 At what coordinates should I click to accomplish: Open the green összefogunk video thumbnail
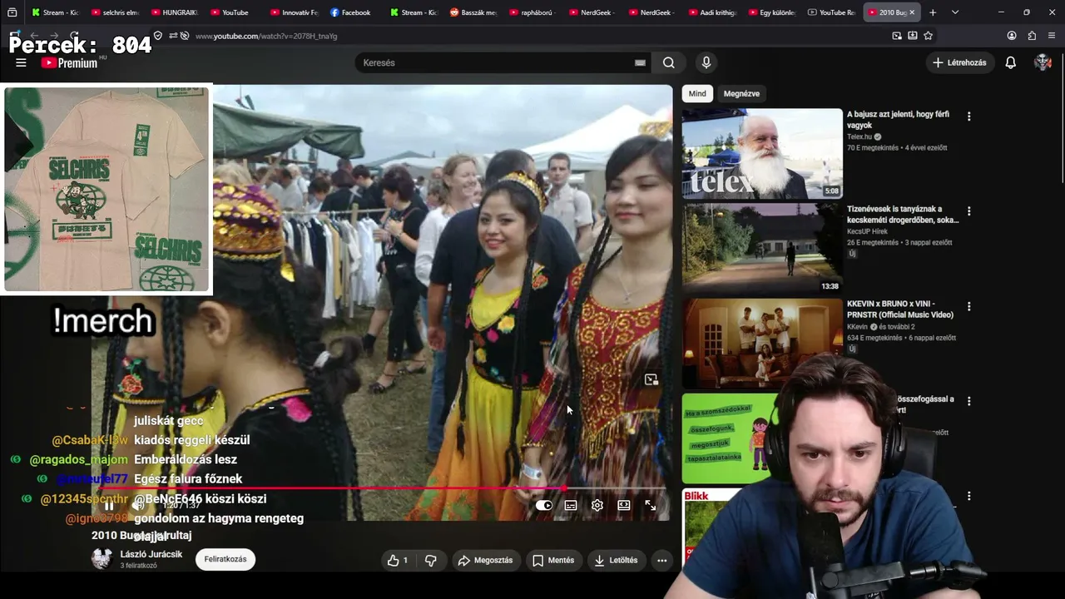tap(730, 438)
